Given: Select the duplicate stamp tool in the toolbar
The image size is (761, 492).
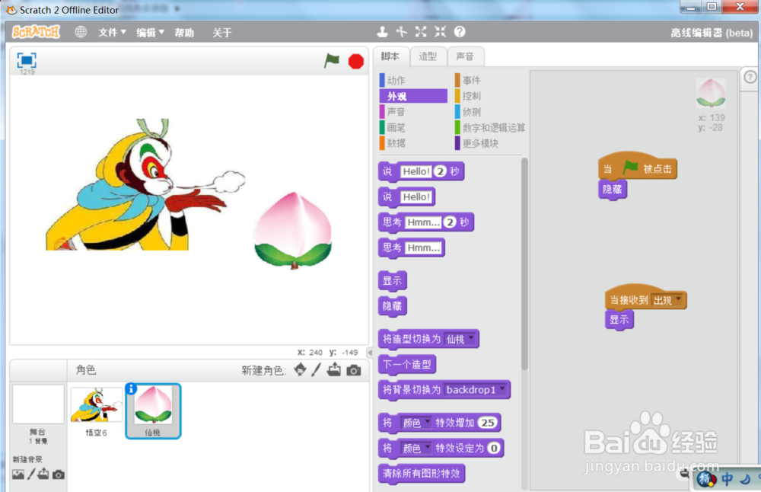Looking at the screenshot, I should 382,31.
